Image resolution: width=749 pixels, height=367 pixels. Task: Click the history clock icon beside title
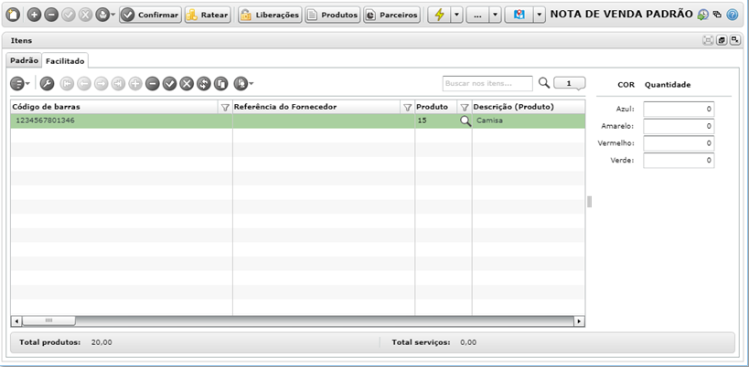[702, 15]
